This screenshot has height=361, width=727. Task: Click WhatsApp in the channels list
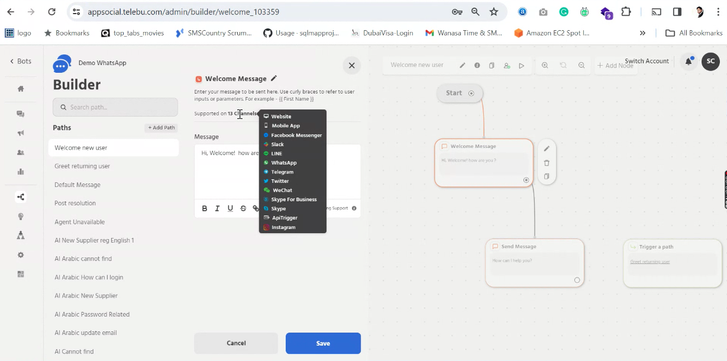click(x=284, y=163)
